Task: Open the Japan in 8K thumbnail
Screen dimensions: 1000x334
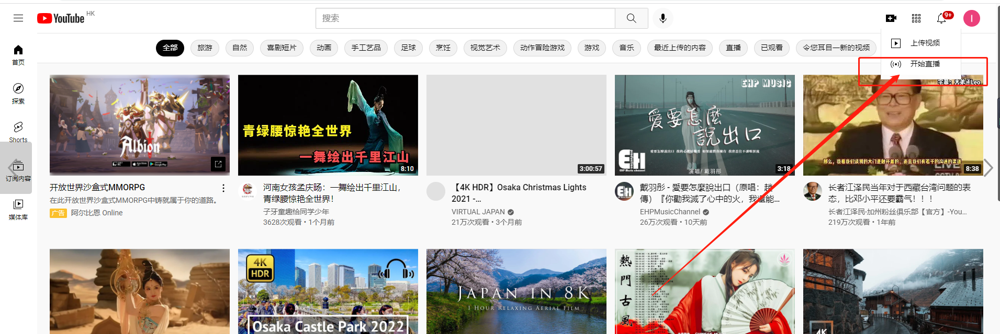Action: click(x=516, y=291)
